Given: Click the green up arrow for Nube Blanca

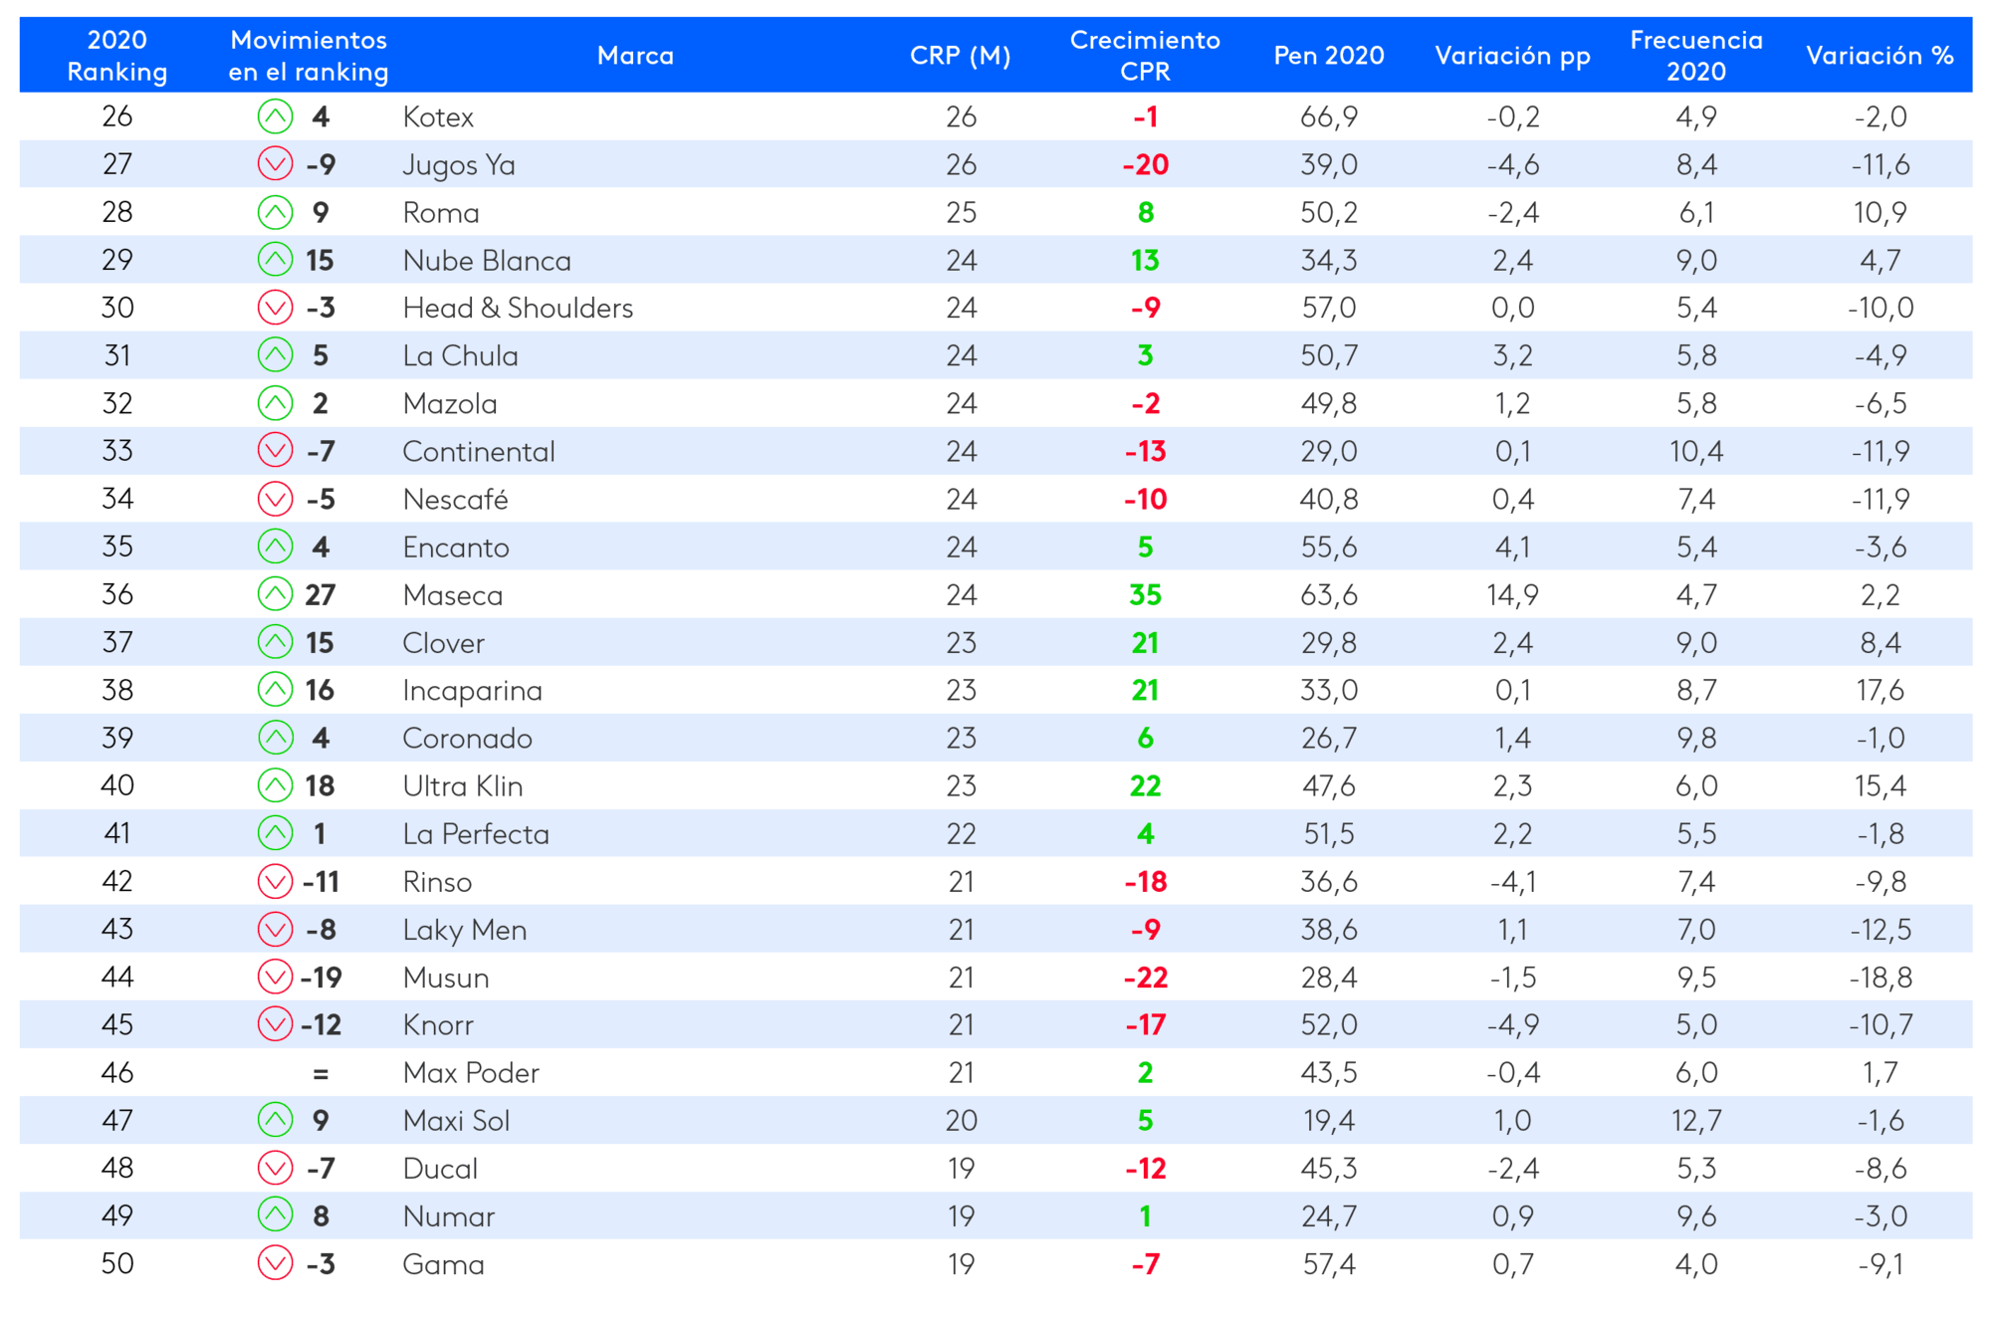Looking at the screenshot, I should coord(275,260).
